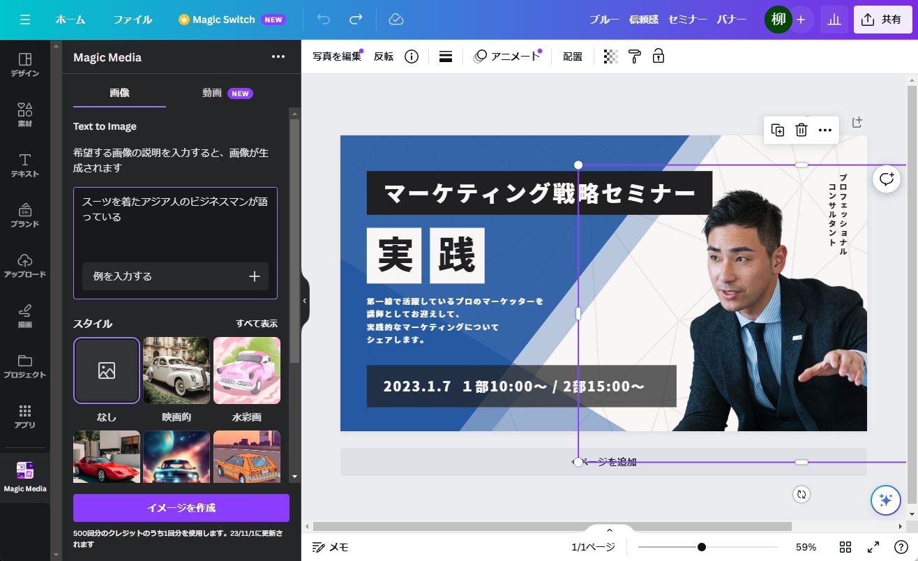Open the ファイル menu
918x561 pixels.
(133, 20)
